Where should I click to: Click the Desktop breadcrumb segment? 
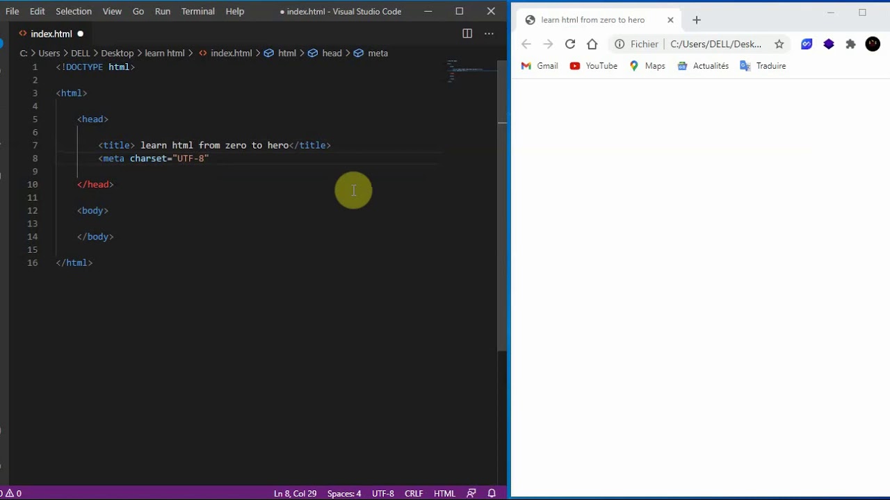tap(117, 53)
